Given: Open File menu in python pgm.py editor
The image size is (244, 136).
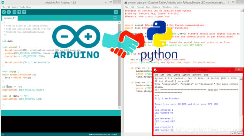Looking at the screenshot, I should pyautogui.click(x=127, y=7).
